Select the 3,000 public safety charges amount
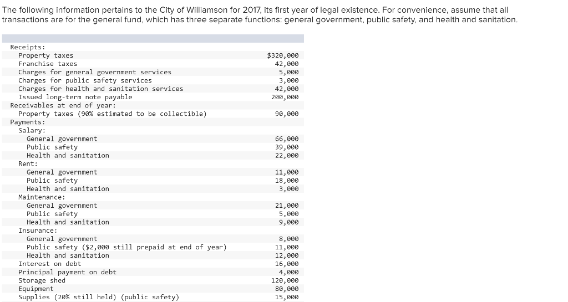Viewport: 568px width, 302px height. (288, 80)
